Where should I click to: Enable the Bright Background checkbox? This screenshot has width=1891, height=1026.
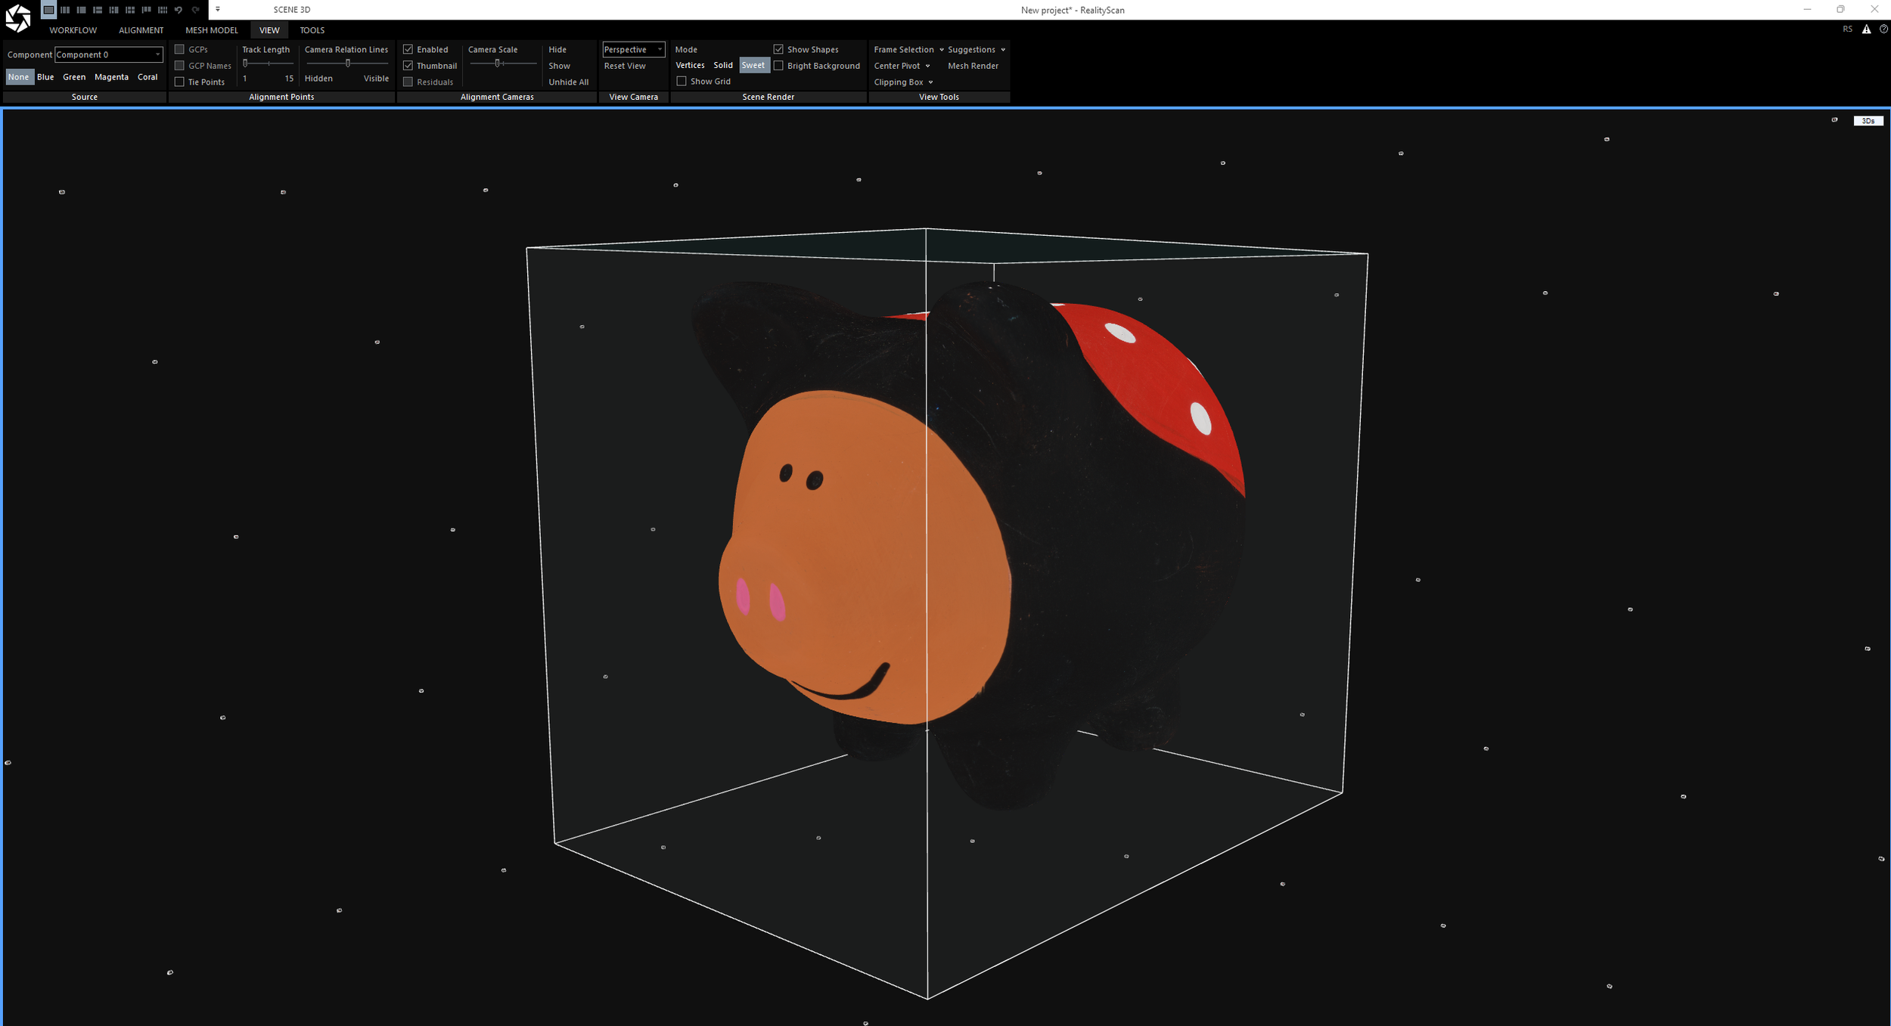coord(778,66)
